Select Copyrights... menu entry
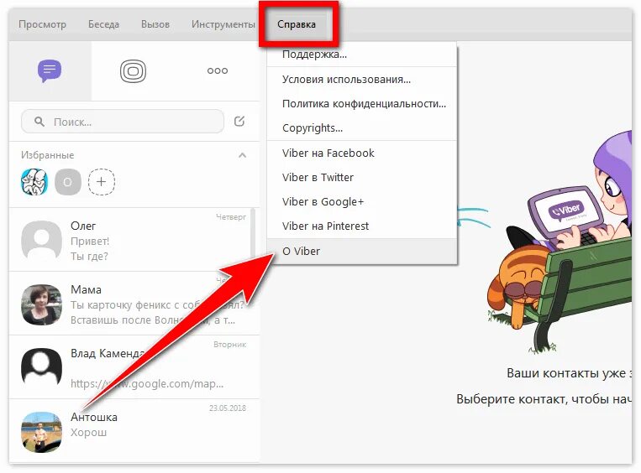The height and width of the screenshot is (473, 641). click(362, 128)
